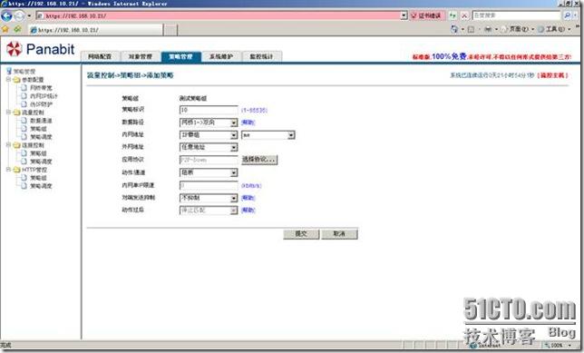Open the 对端发送抑制 dropdown
The height and width of the screenshot is (353, 584).
pyautogui.click(x=209, y=198)
